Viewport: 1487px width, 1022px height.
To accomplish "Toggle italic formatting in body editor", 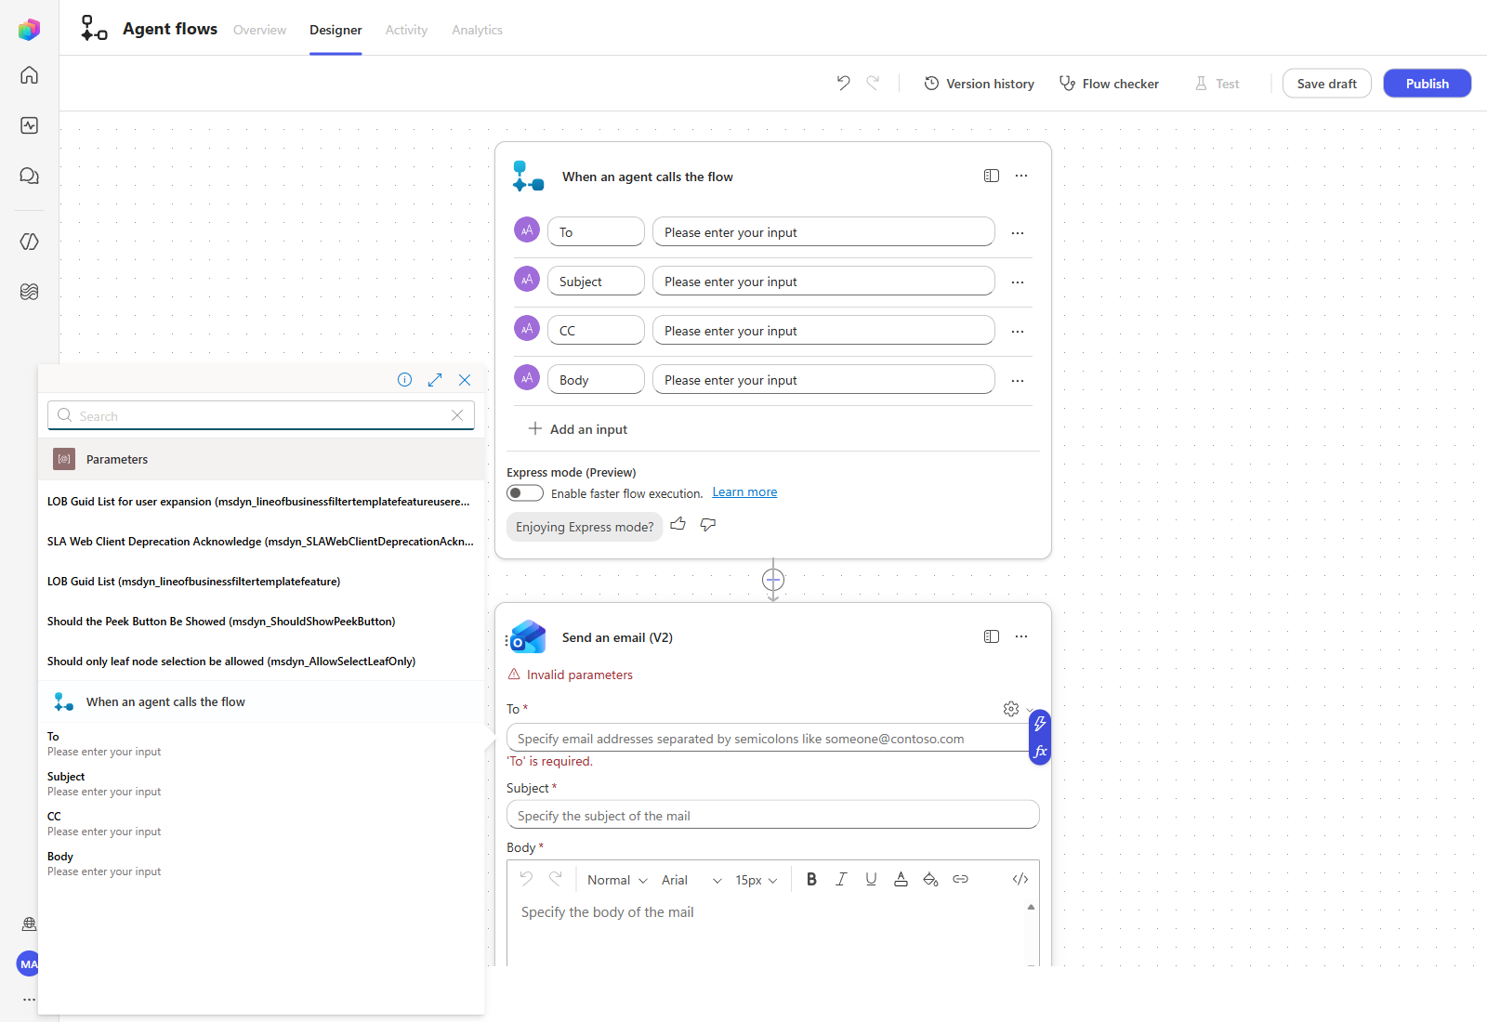I will tap(841, 879).
